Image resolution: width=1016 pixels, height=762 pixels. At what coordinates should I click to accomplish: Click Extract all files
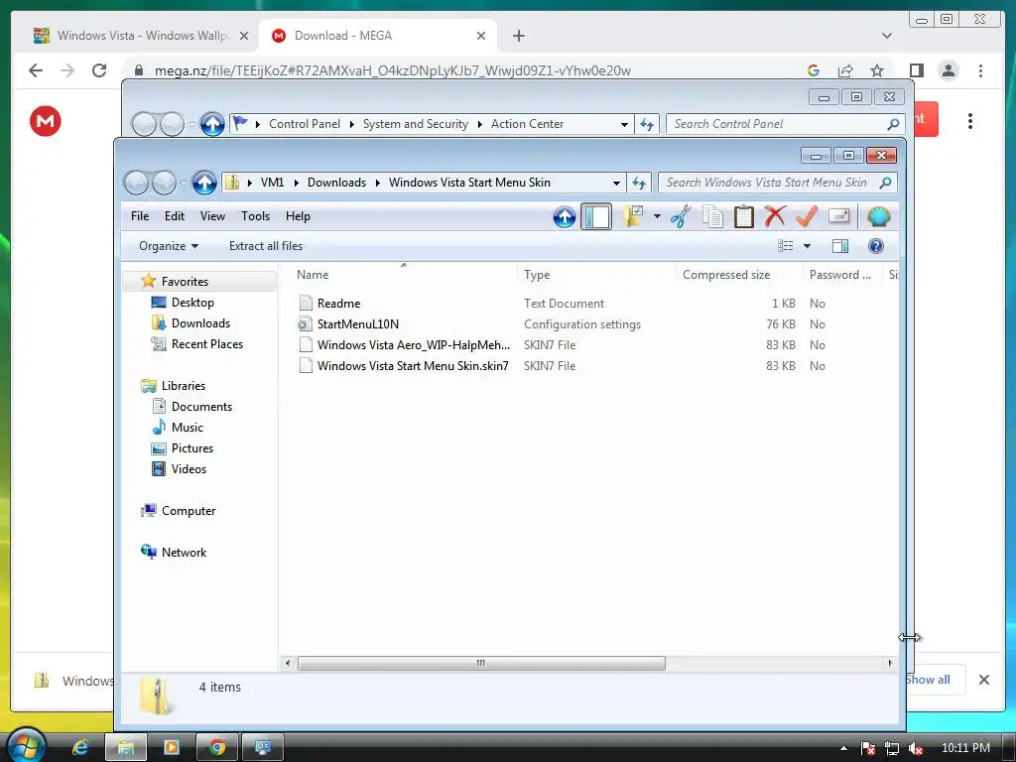click(x=266, y=246)
